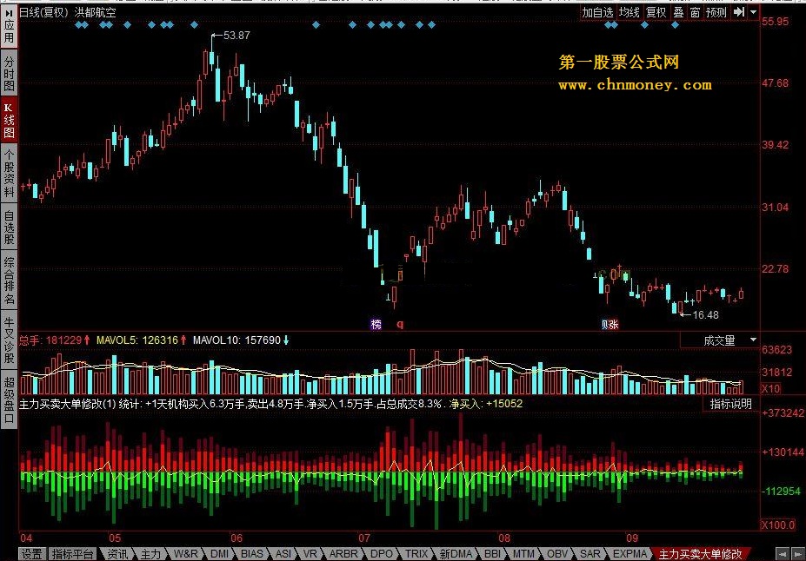
Task: Click the MAVOL5: 126316 readout
Action: [x=141, y=340]
